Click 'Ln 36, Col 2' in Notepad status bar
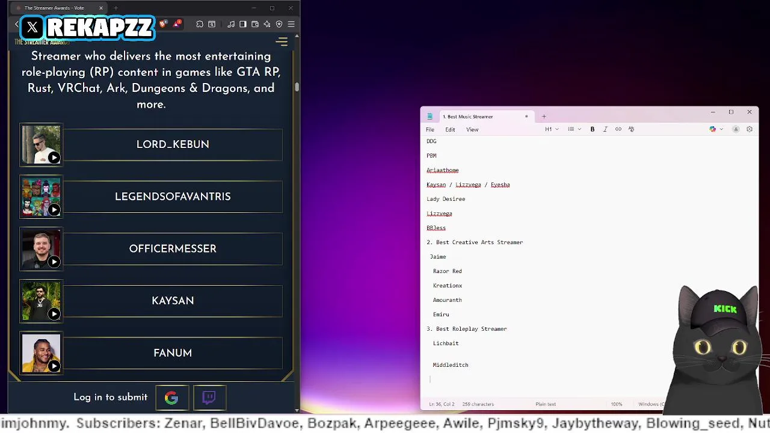Viewport: 770px width, 433px height. pyautogui.click(x=441, y=404)
